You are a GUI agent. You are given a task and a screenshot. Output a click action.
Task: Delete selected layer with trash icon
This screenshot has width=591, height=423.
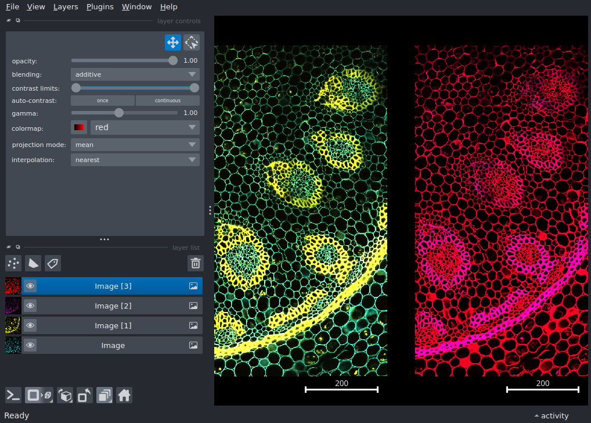tap(196, 263)
